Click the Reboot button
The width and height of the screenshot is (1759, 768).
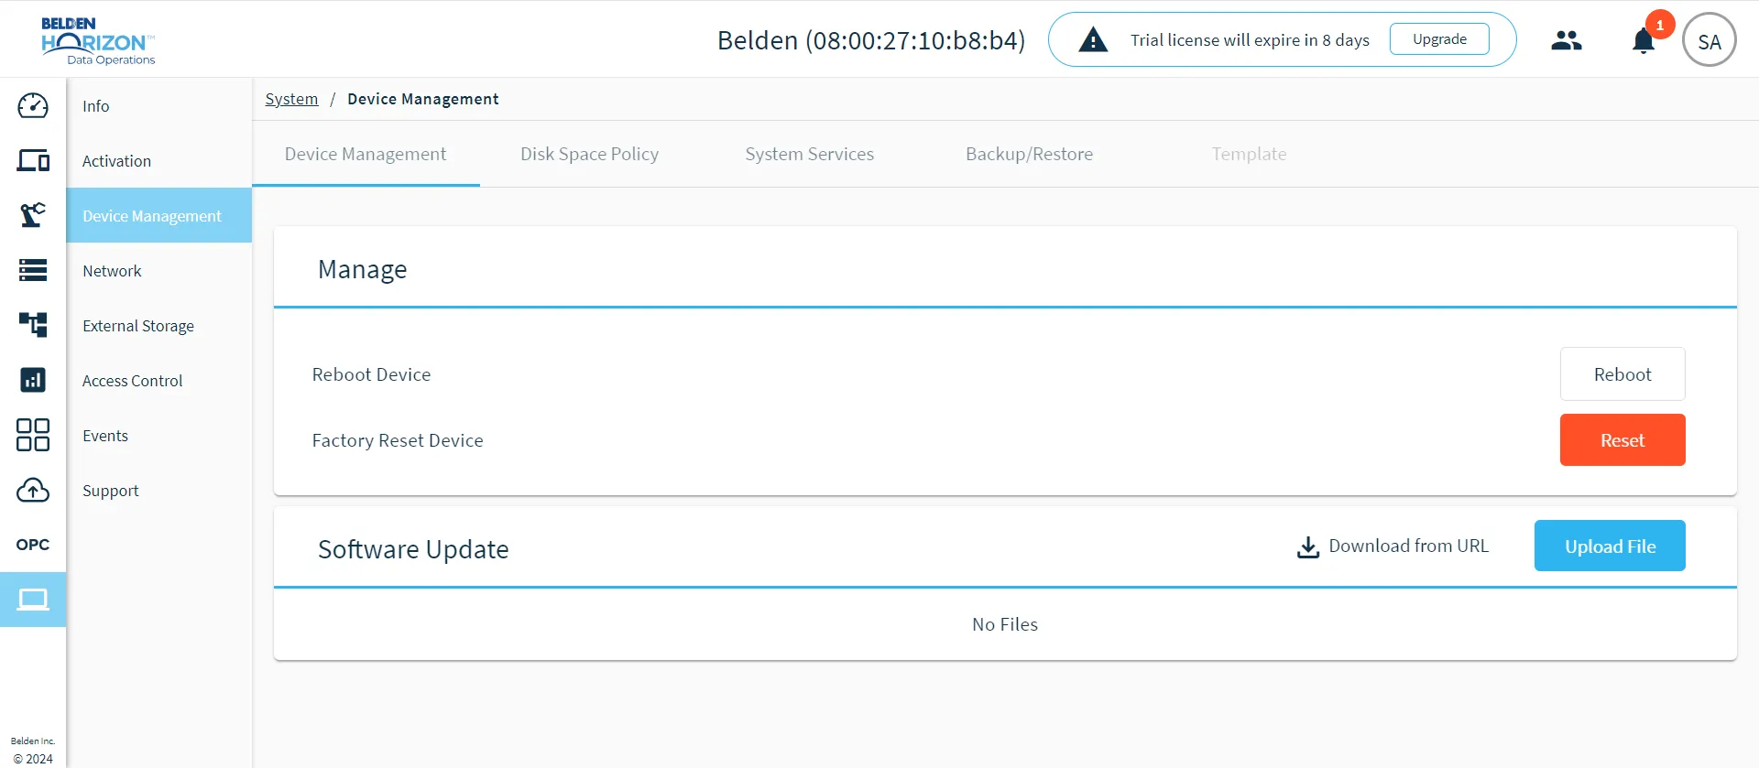pyautogui.click(x=1622, y=374)
